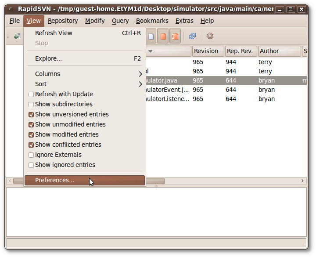
Task: Click Rep. Rev. 944 in second row
Action: [x=231, y=71]
